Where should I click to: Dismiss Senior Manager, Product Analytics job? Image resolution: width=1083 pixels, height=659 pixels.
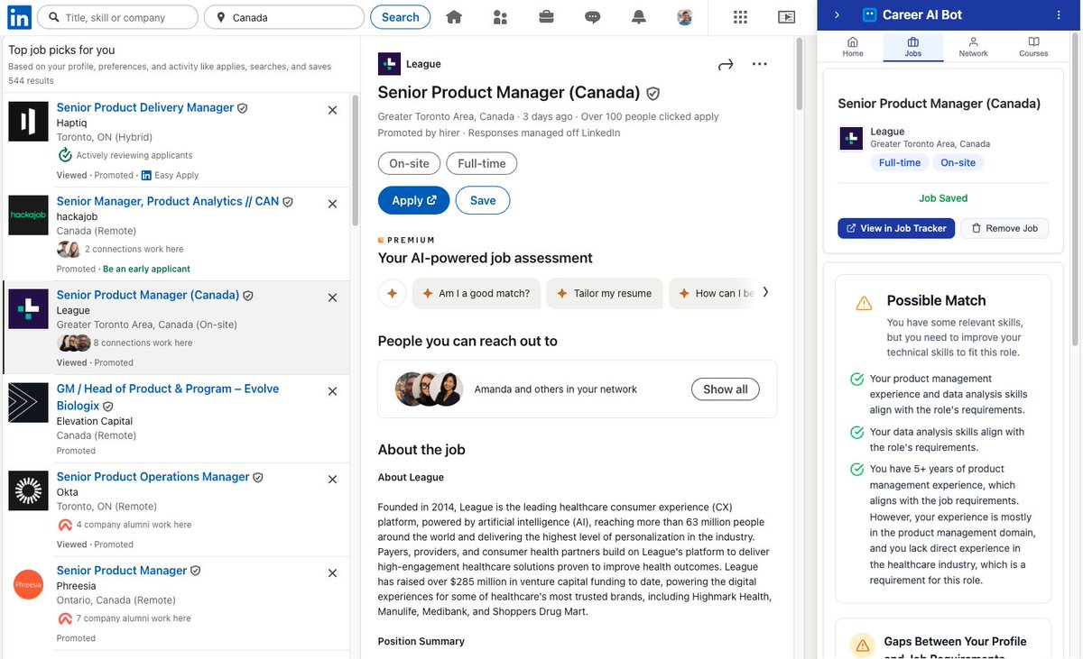[x=332, y=204]
